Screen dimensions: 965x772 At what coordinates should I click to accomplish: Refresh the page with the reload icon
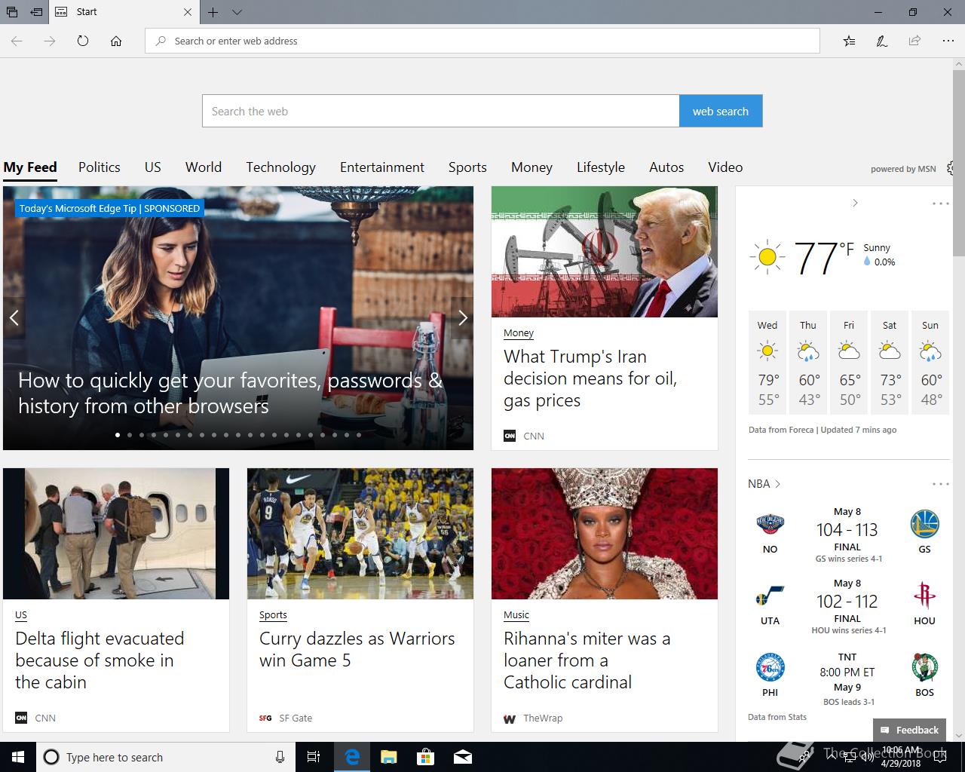pos(83,41)
